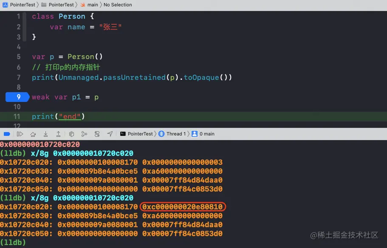This screenshot has height=248, width=387.
Task: Click the passUnretained call on line 7
Action: tap(135, 77)
